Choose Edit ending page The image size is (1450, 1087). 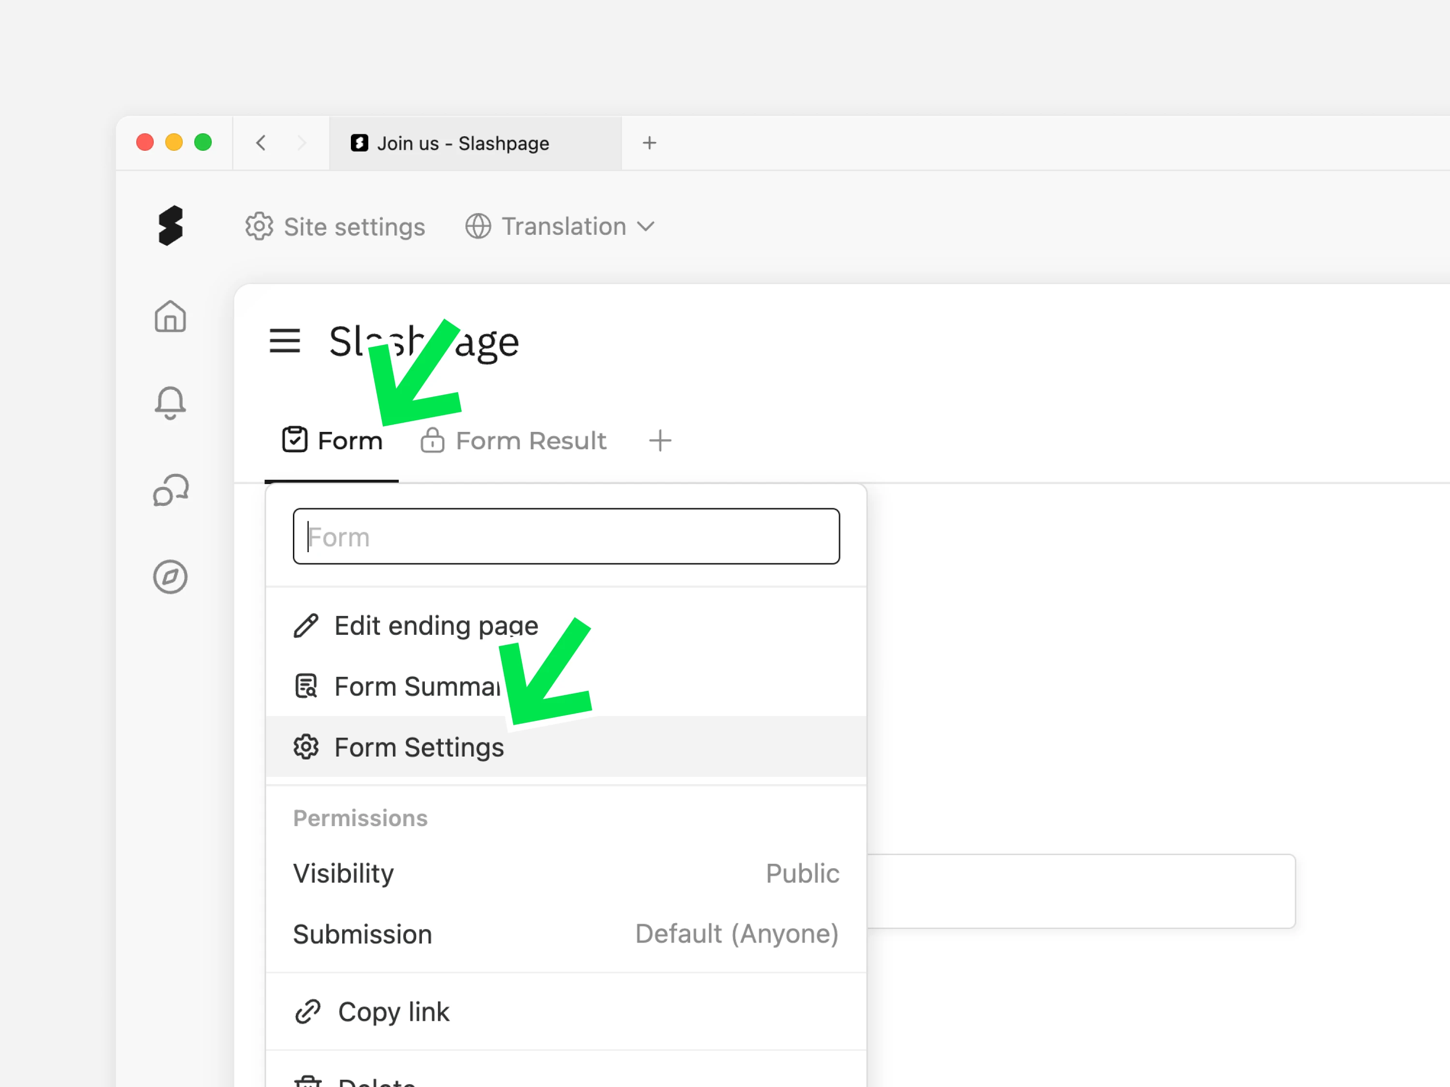566,626
